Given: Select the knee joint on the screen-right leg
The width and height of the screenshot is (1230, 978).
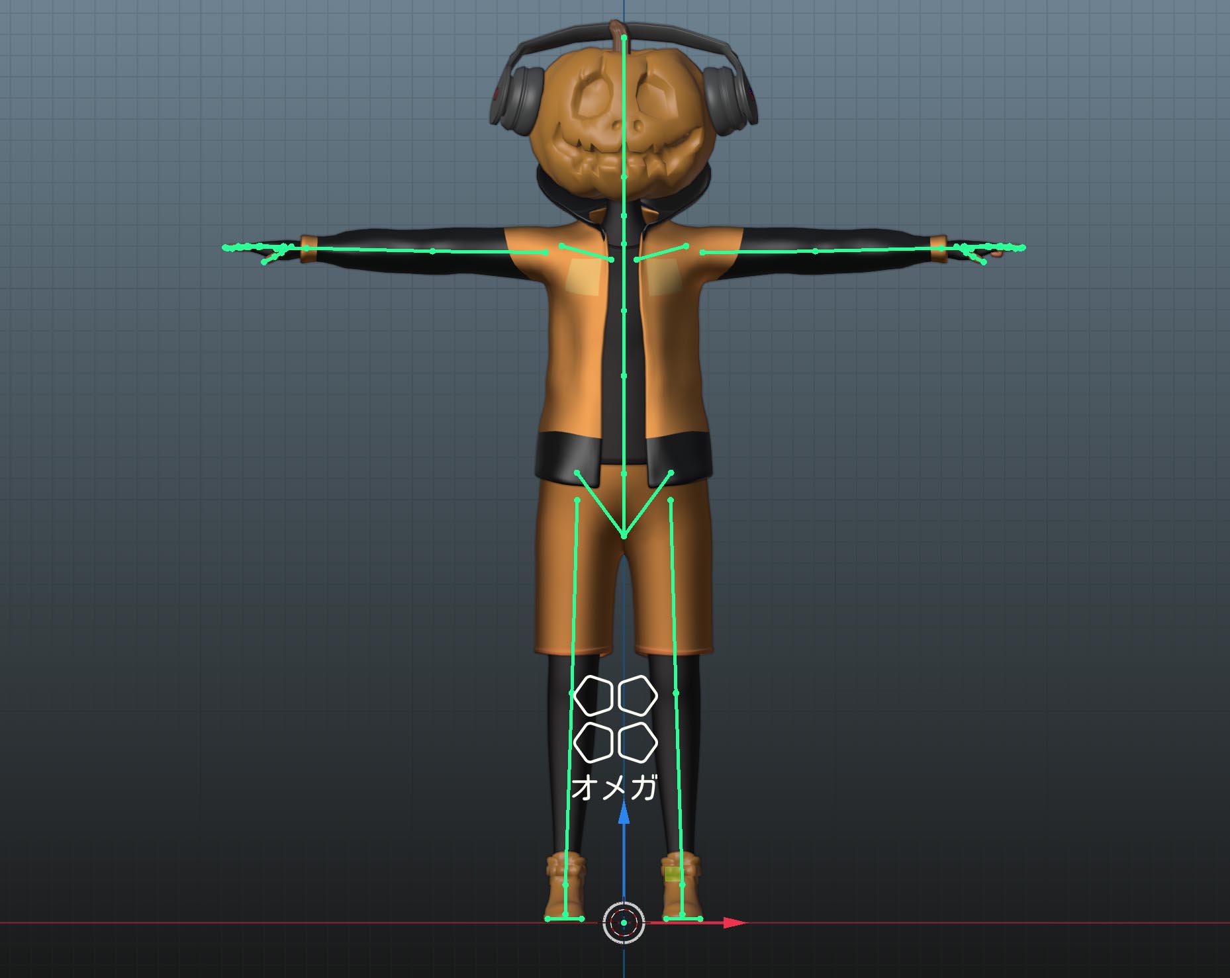Looking at the screenshot, I should 676,693.
